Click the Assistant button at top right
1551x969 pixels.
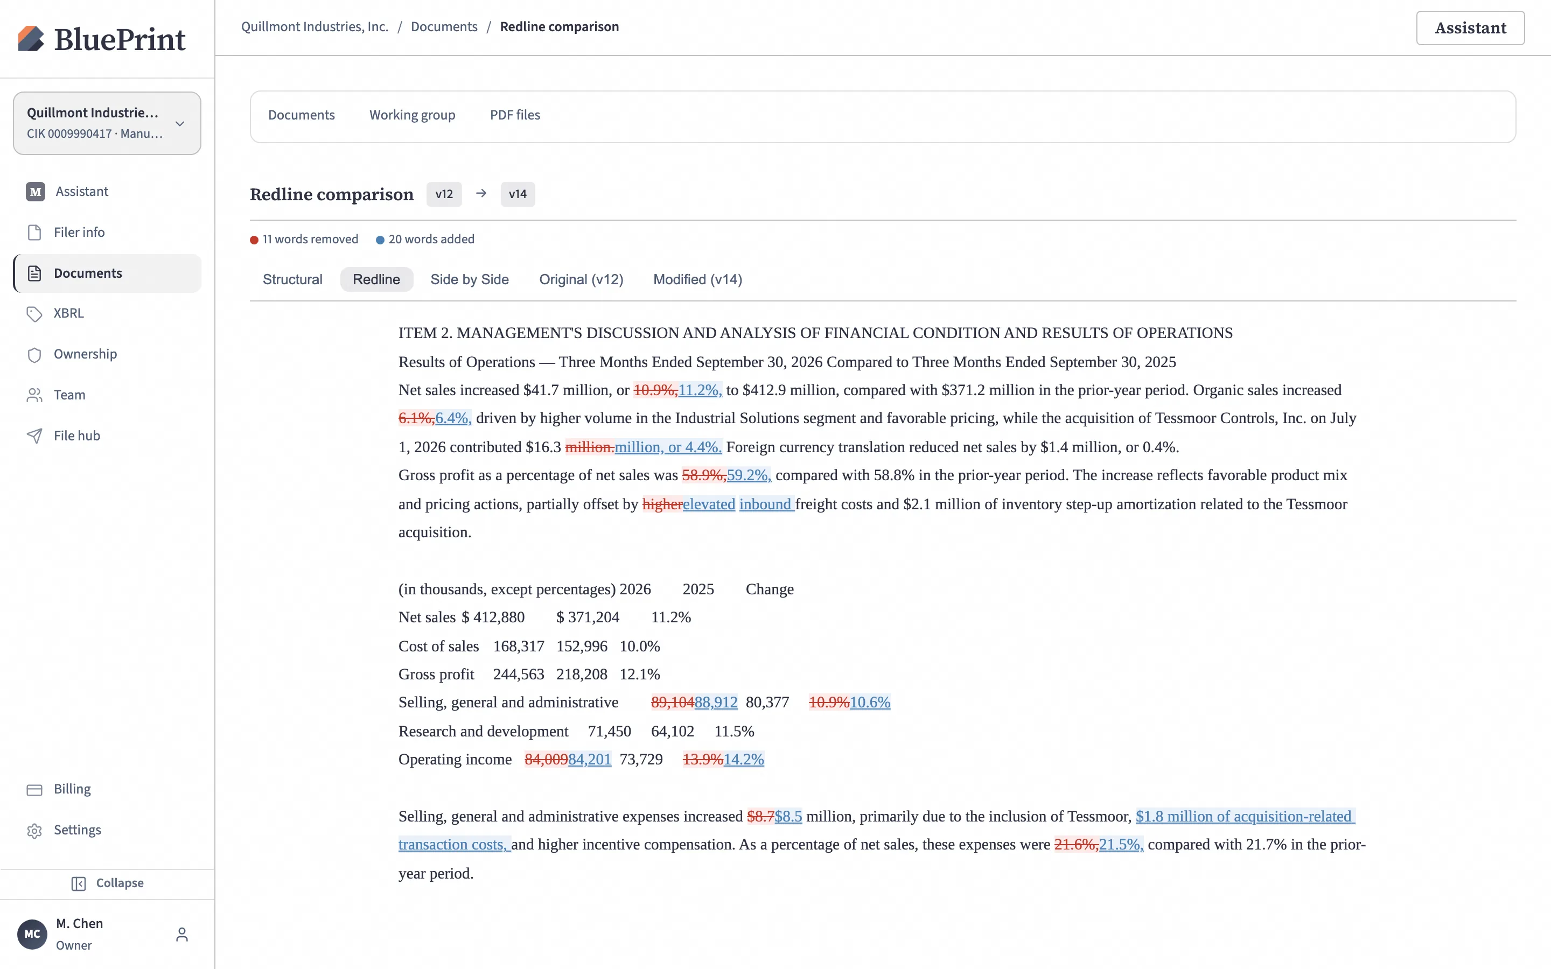1470,28
